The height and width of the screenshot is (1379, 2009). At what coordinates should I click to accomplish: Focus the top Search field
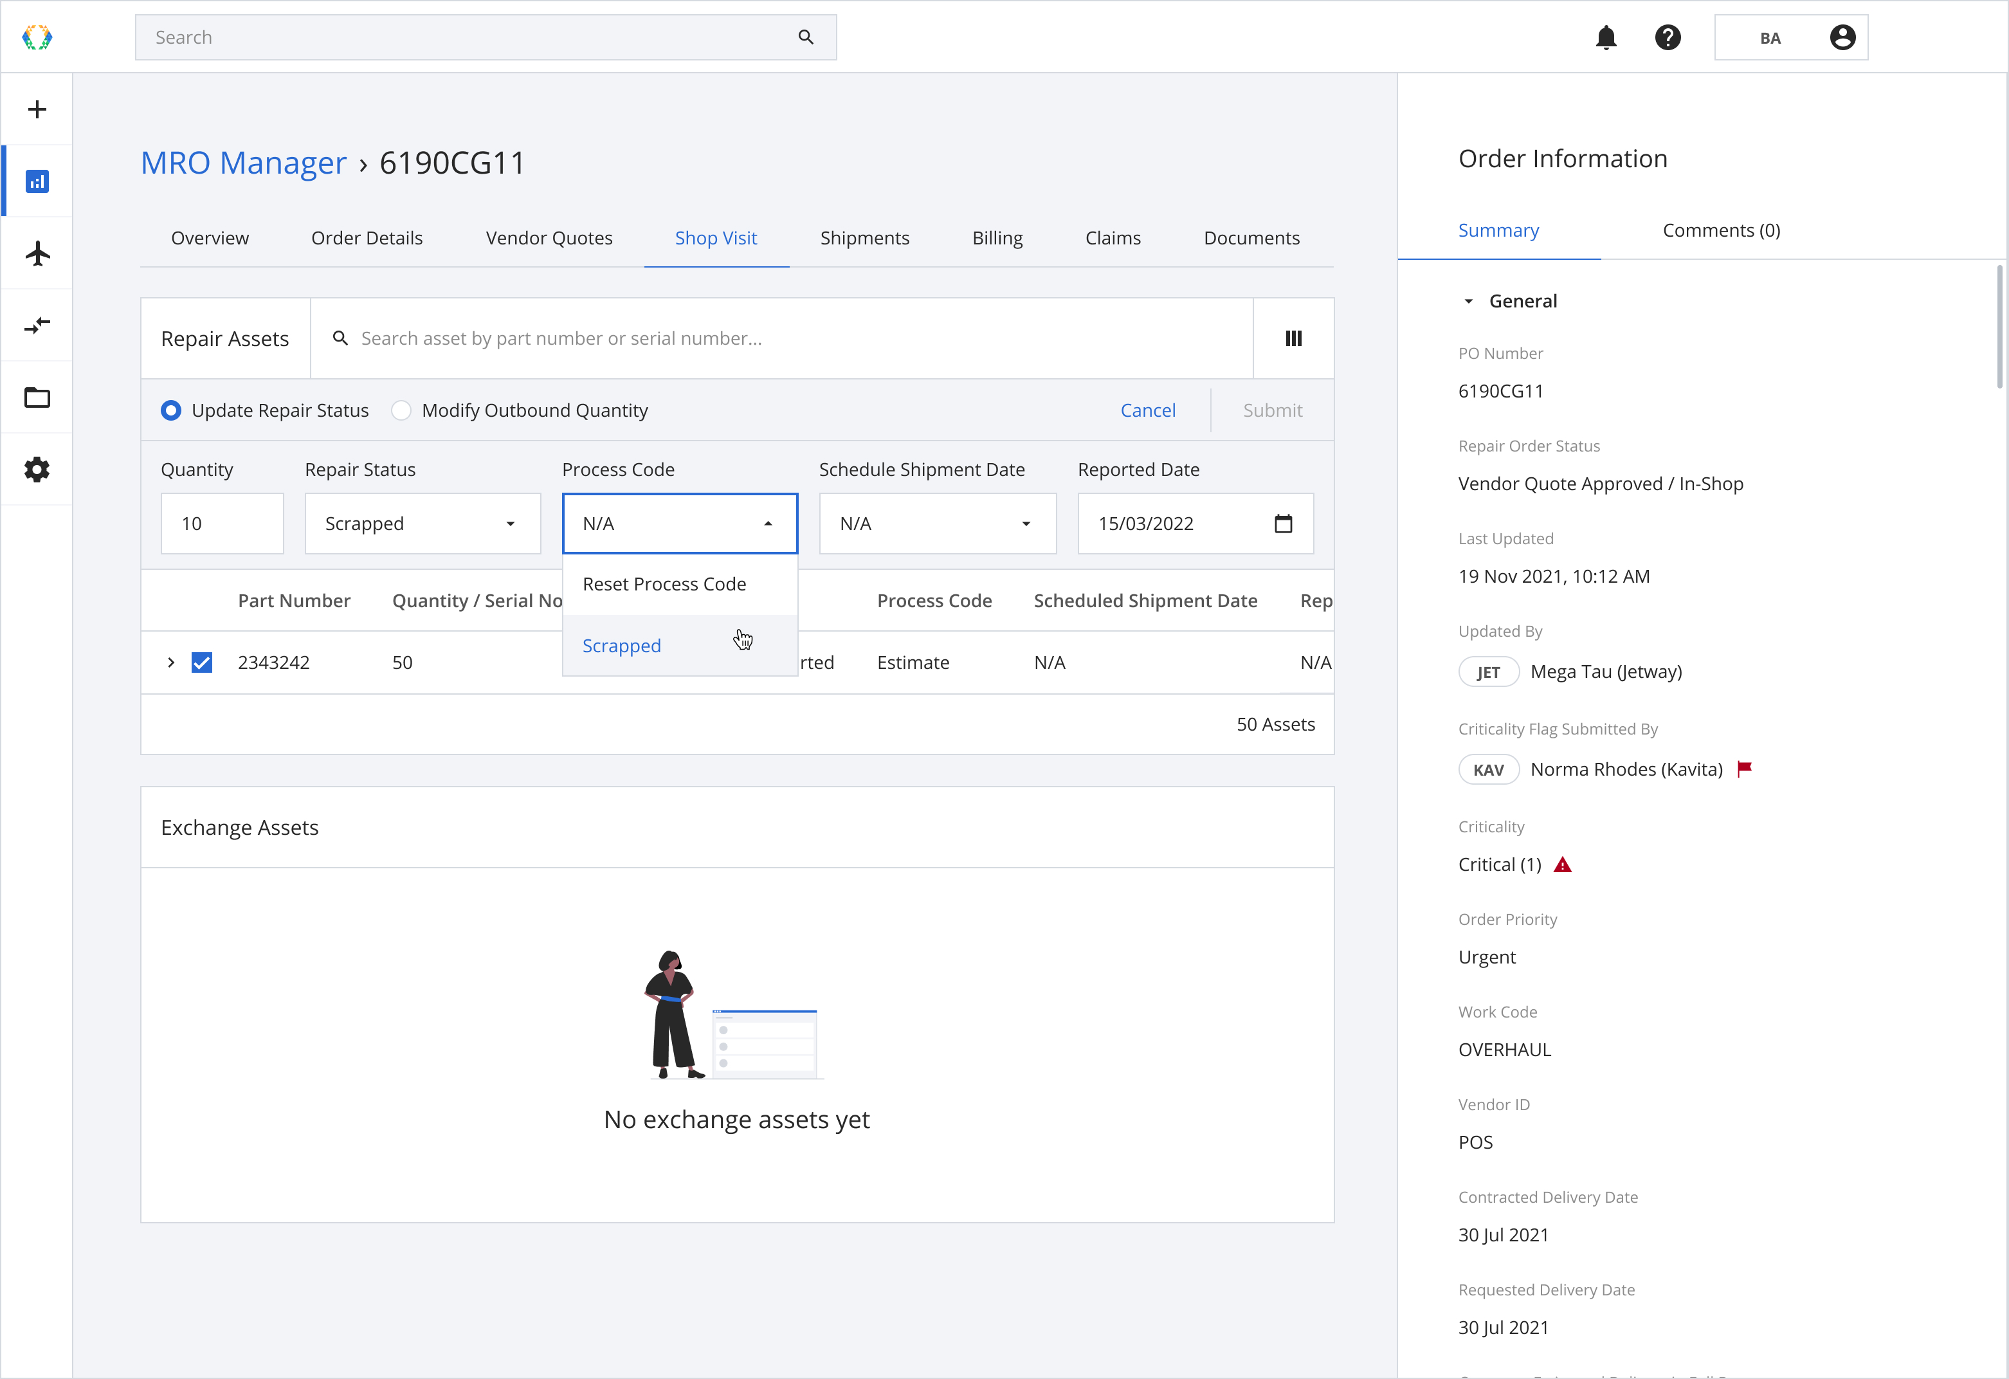(x=486, y=37)
